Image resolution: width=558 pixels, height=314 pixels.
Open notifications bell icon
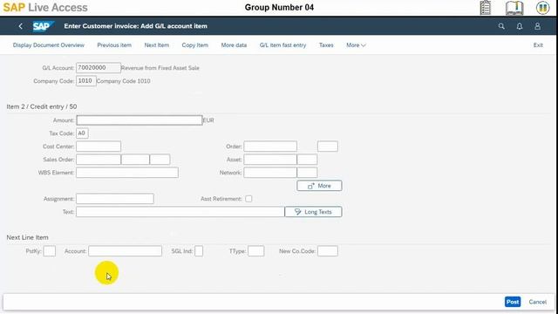[520, 26]
